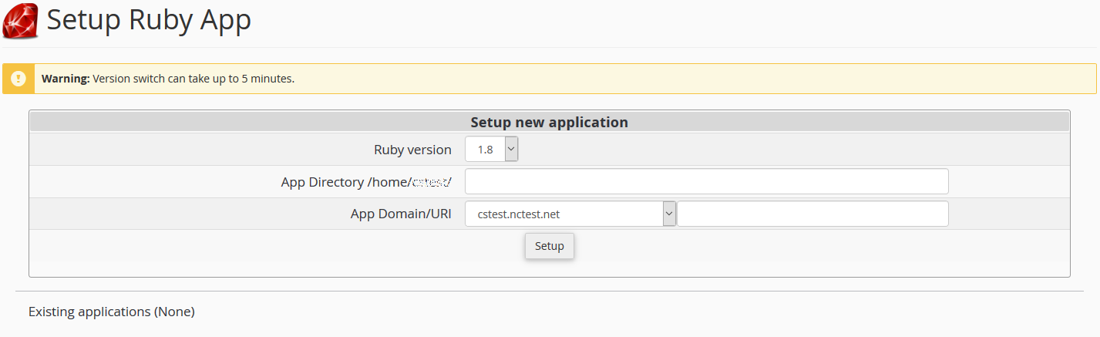The height and width of the screenshot is (337, 1100).
Task: Click the 'App Directory /home/' label
Action: [367, 182]
